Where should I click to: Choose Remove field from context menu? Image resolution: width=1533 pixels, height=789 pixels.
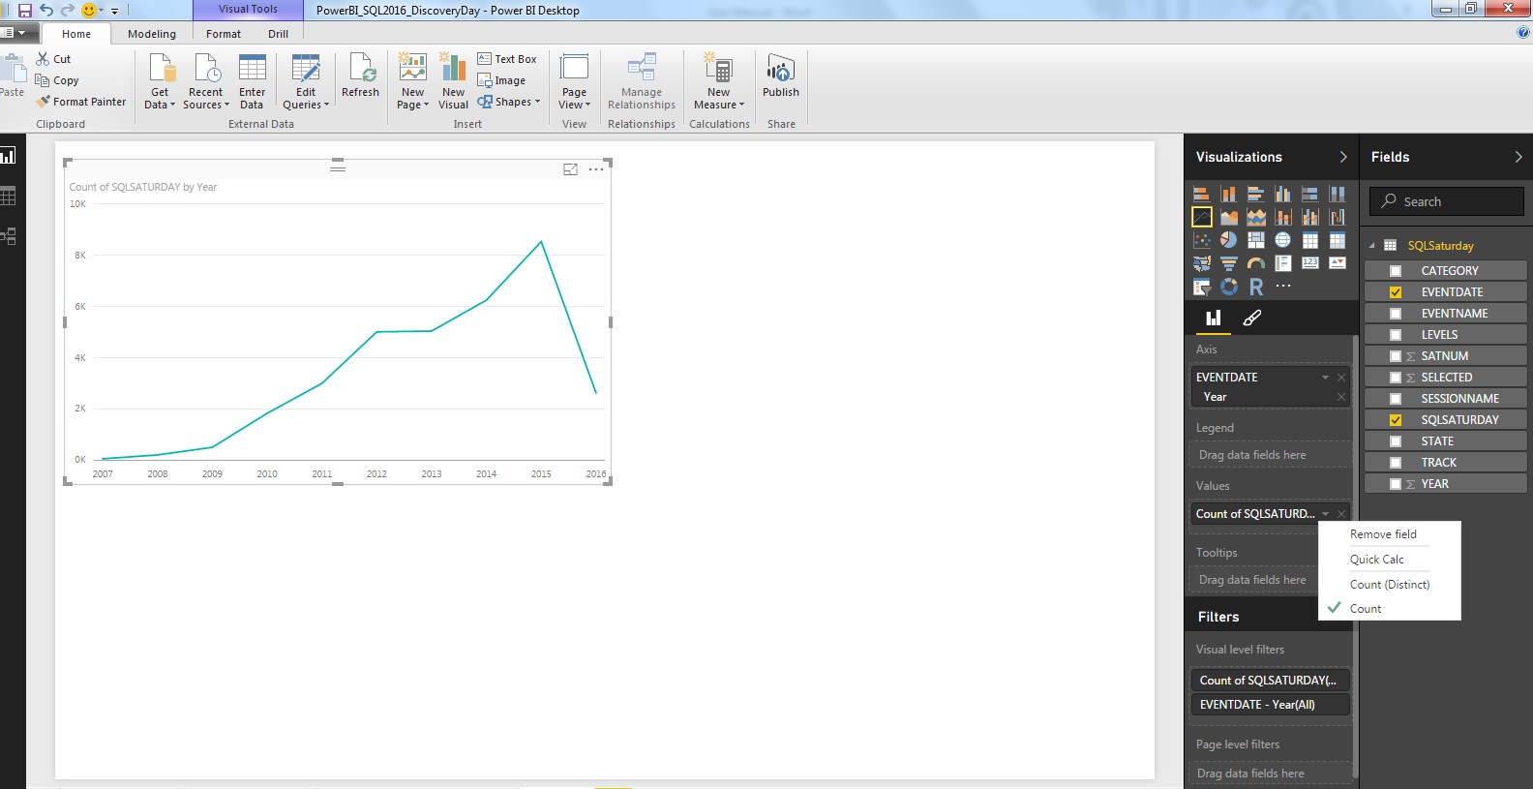(x=1383, y=534)
